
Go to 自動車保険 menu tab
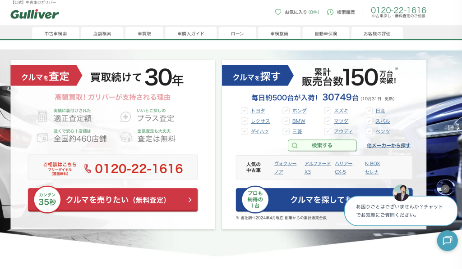(x=326, y=34)
